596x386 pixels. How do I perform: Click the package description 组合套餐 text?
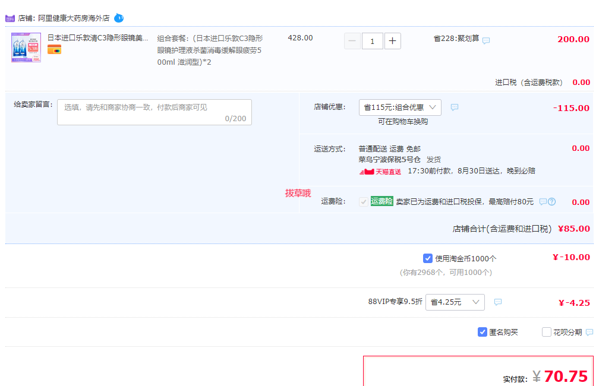coord(210,50)
